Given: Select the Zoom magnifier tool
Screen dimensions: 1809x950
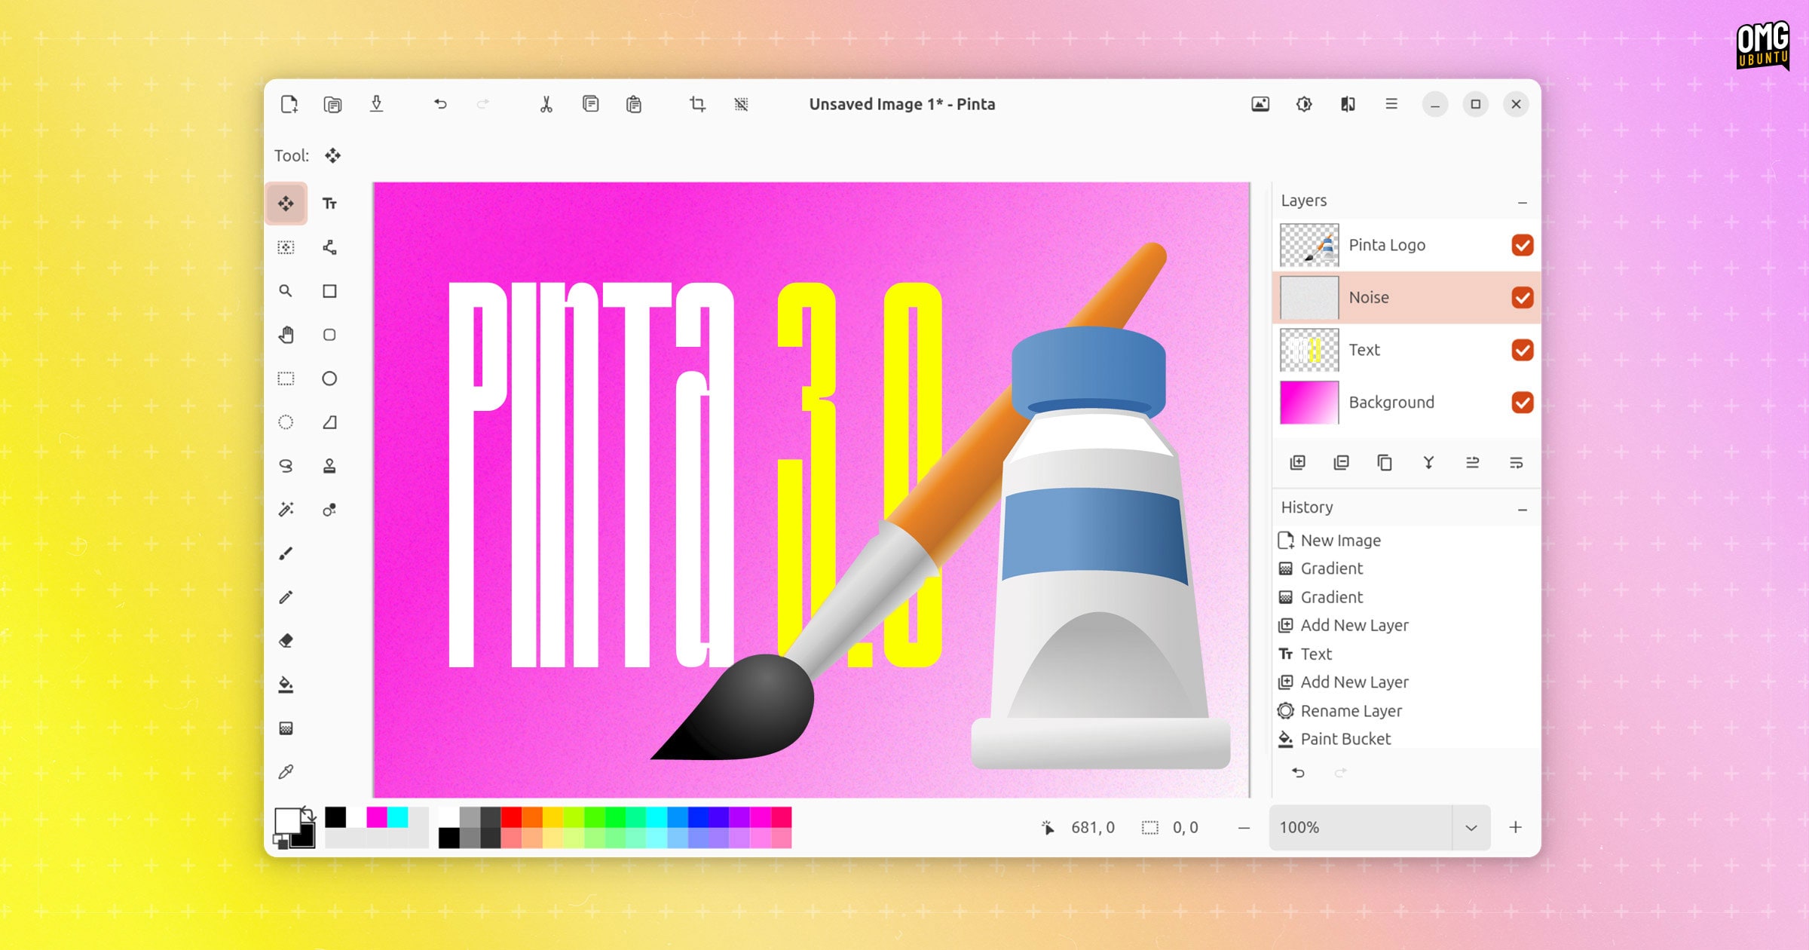Looking at the screenshot, I should click(286, 291).
